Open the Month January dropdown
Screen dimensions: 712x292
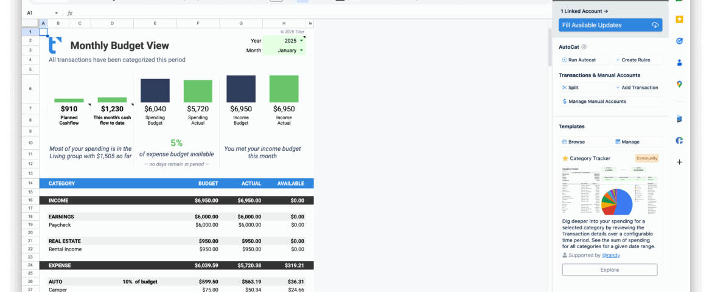(301, 50)
